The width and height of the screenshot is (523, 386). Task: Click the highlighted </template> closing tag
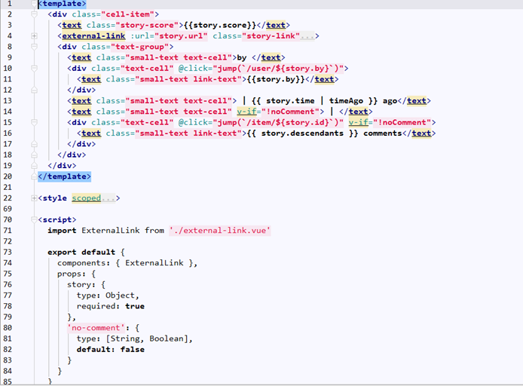[64, 176]
